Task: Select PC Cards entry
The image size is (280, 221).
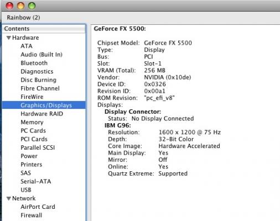Action: (x=33, y=131)
